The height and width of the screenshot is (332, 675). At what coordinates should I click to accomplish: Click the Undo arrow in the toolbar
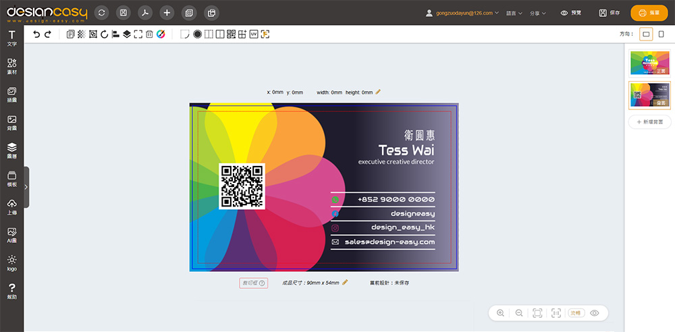pos(36,34)
